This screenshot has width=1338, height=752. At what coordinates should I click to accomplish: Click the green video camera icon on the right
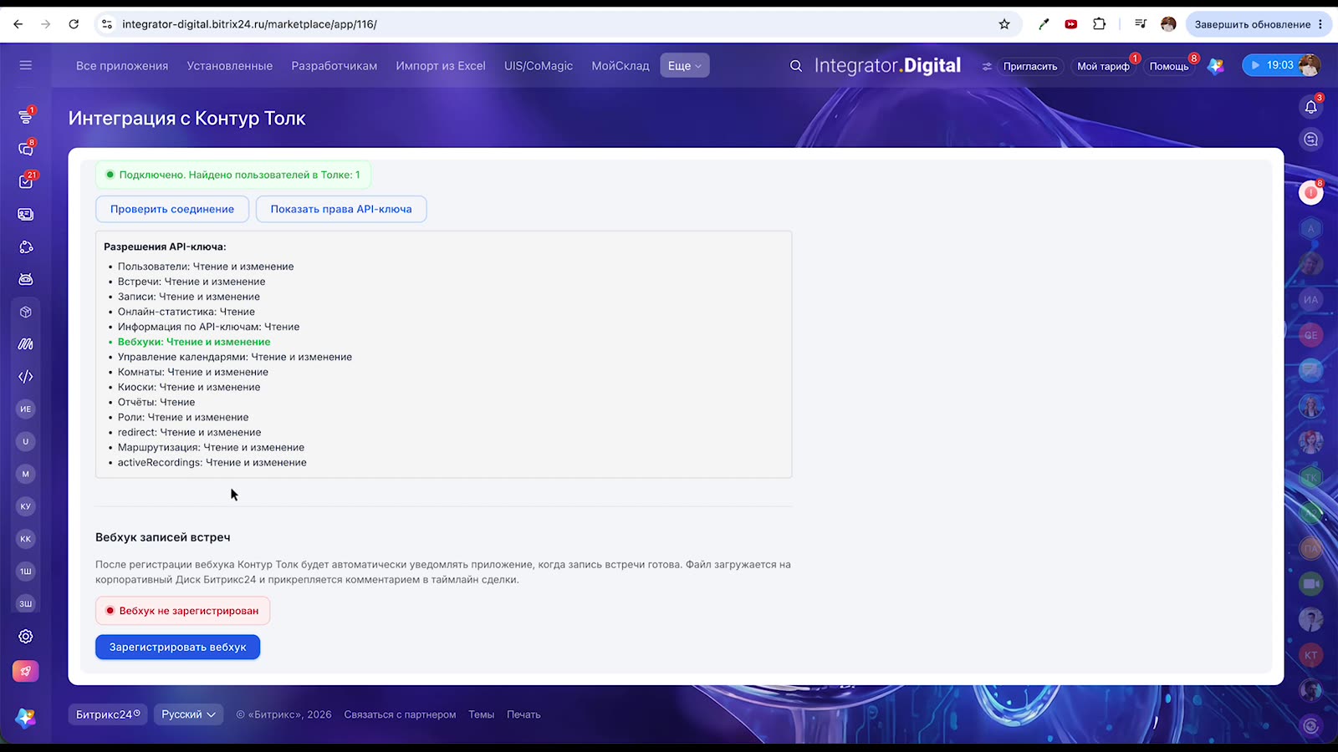1311,584
